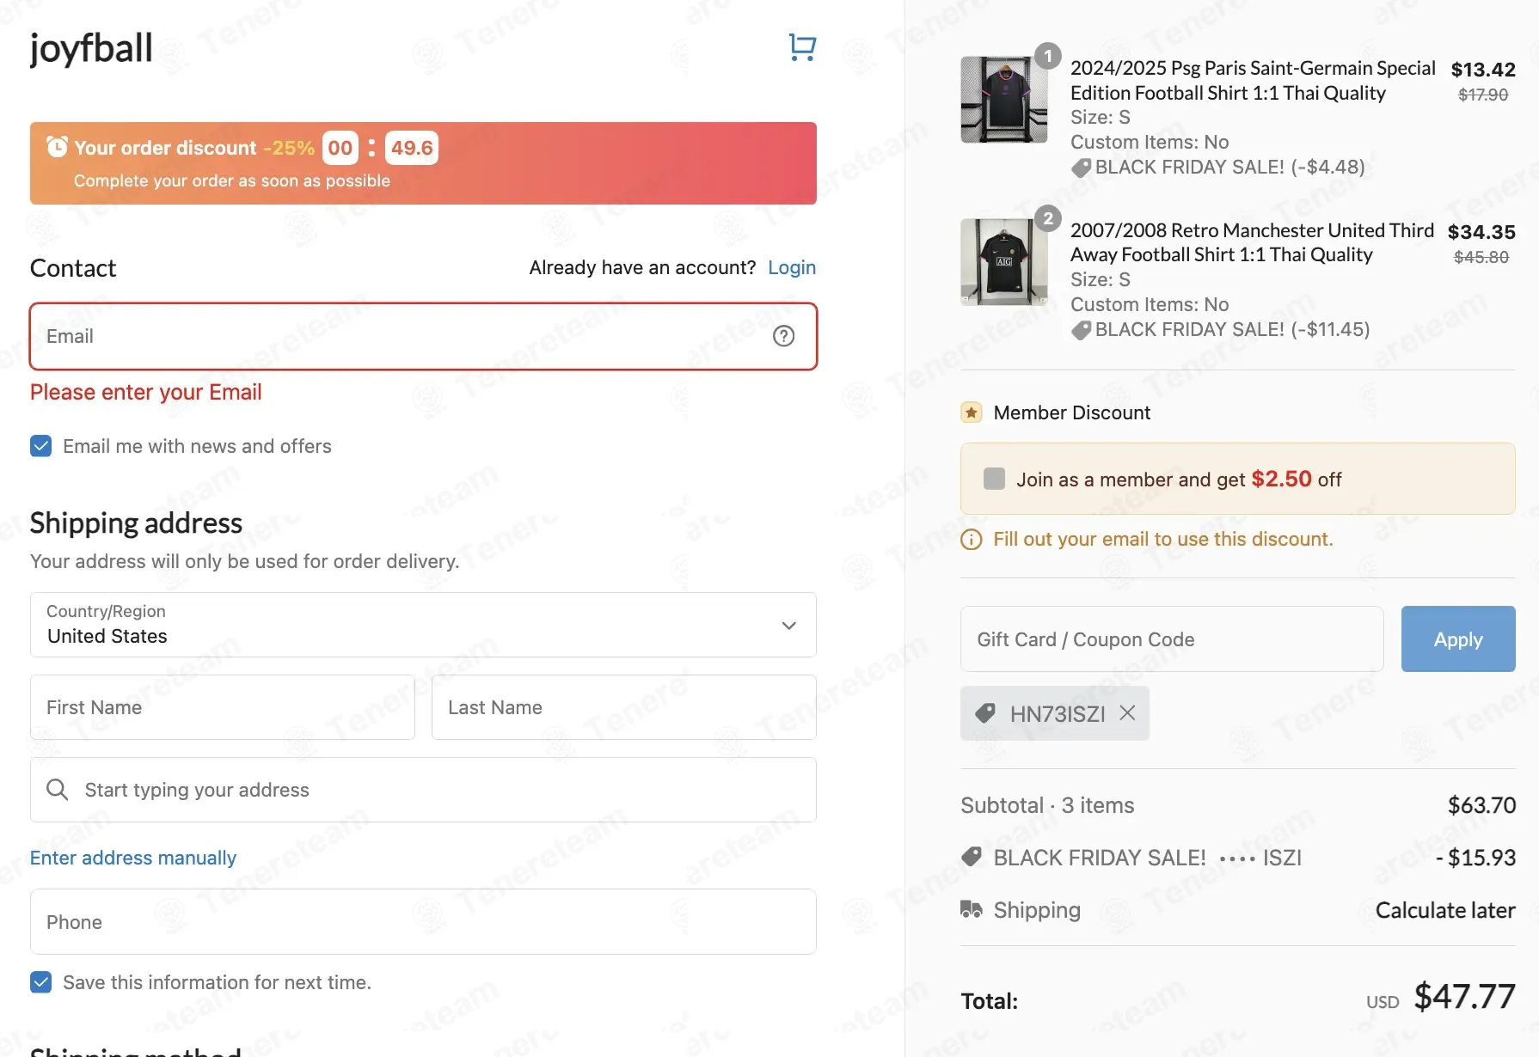Click the email help question mark icon
This screenshot has width=1539, height=1057.
coord(783,336)
